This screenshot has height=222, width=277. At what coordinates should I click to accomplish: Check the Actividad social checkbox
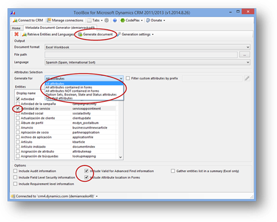pos(18,113)
